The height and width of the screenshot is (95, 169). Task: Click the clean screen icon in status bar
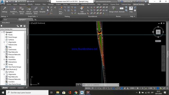click(164, 88)
